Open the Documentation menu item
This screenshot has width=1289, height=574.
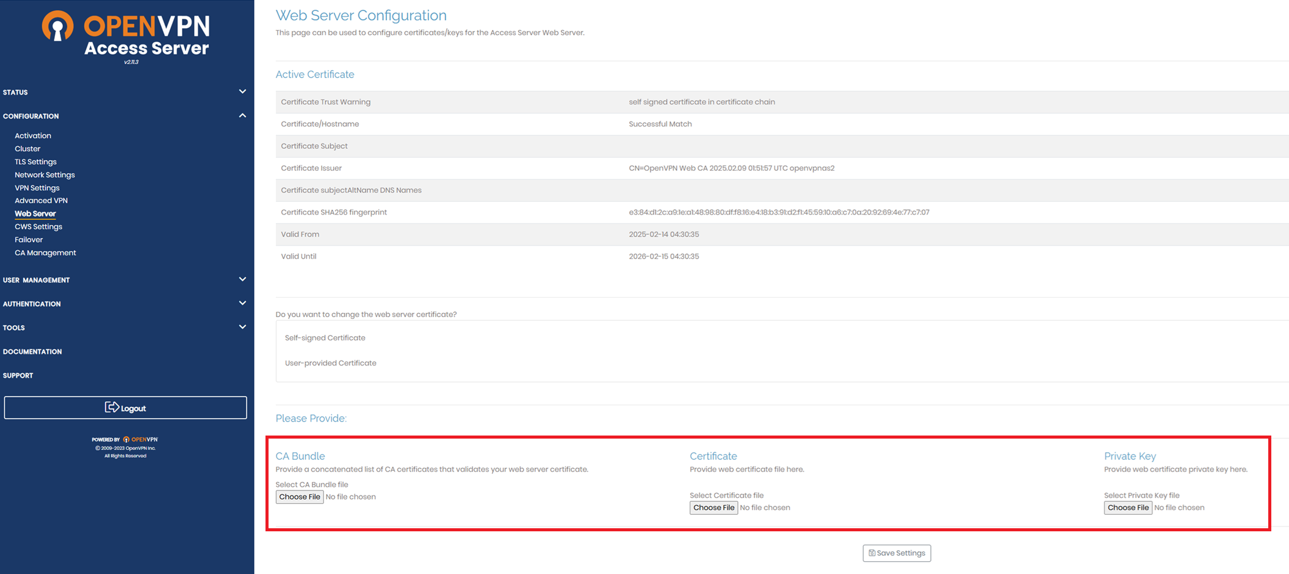[x=32, y=351]
